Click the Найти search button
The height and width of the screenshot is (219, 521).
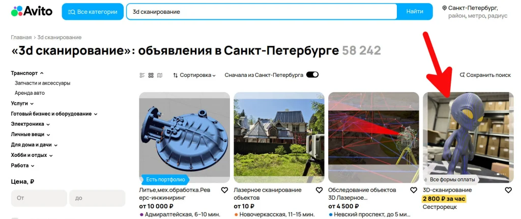[415, 12]
